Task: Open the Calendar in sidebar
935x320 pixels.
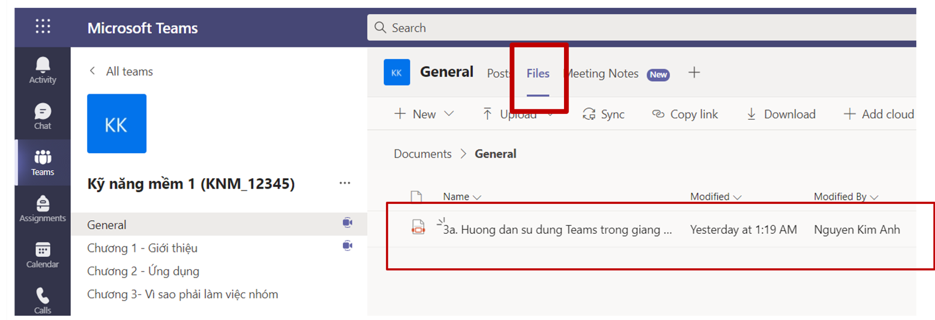Action: tap(42, 255)
